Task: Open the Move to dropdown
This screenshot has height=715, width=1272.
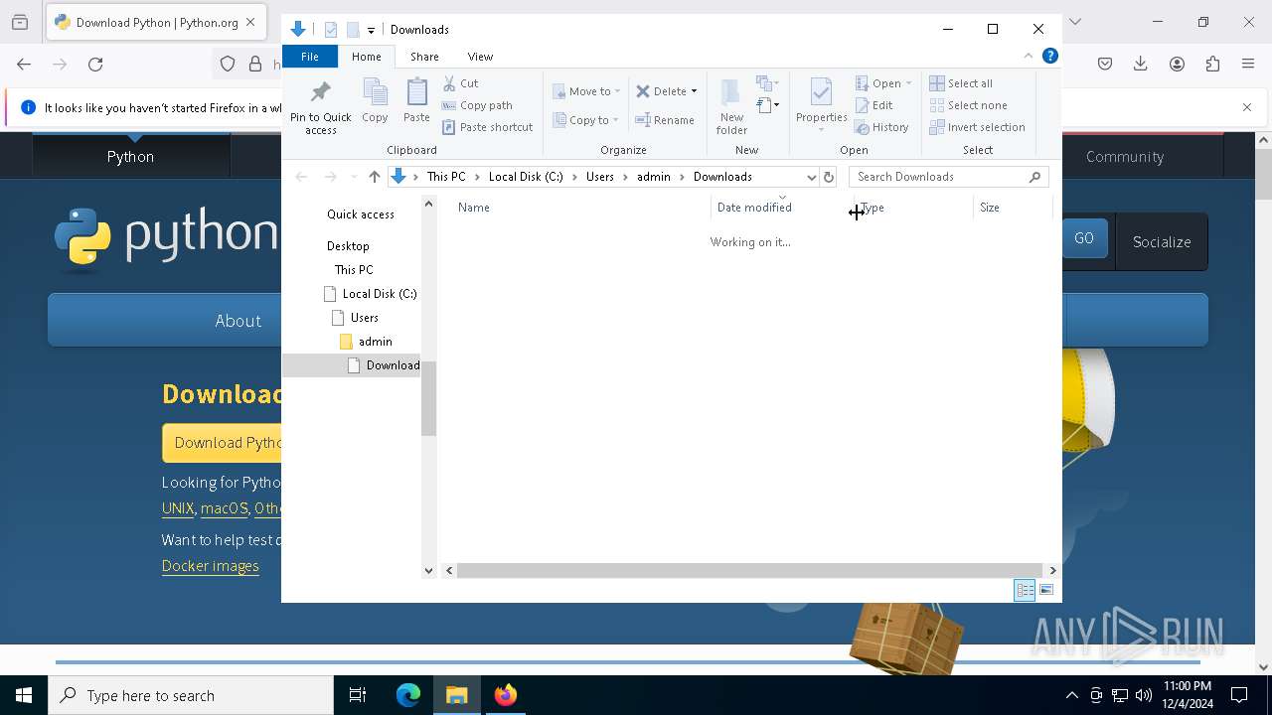Action: [x=586, y=91]
